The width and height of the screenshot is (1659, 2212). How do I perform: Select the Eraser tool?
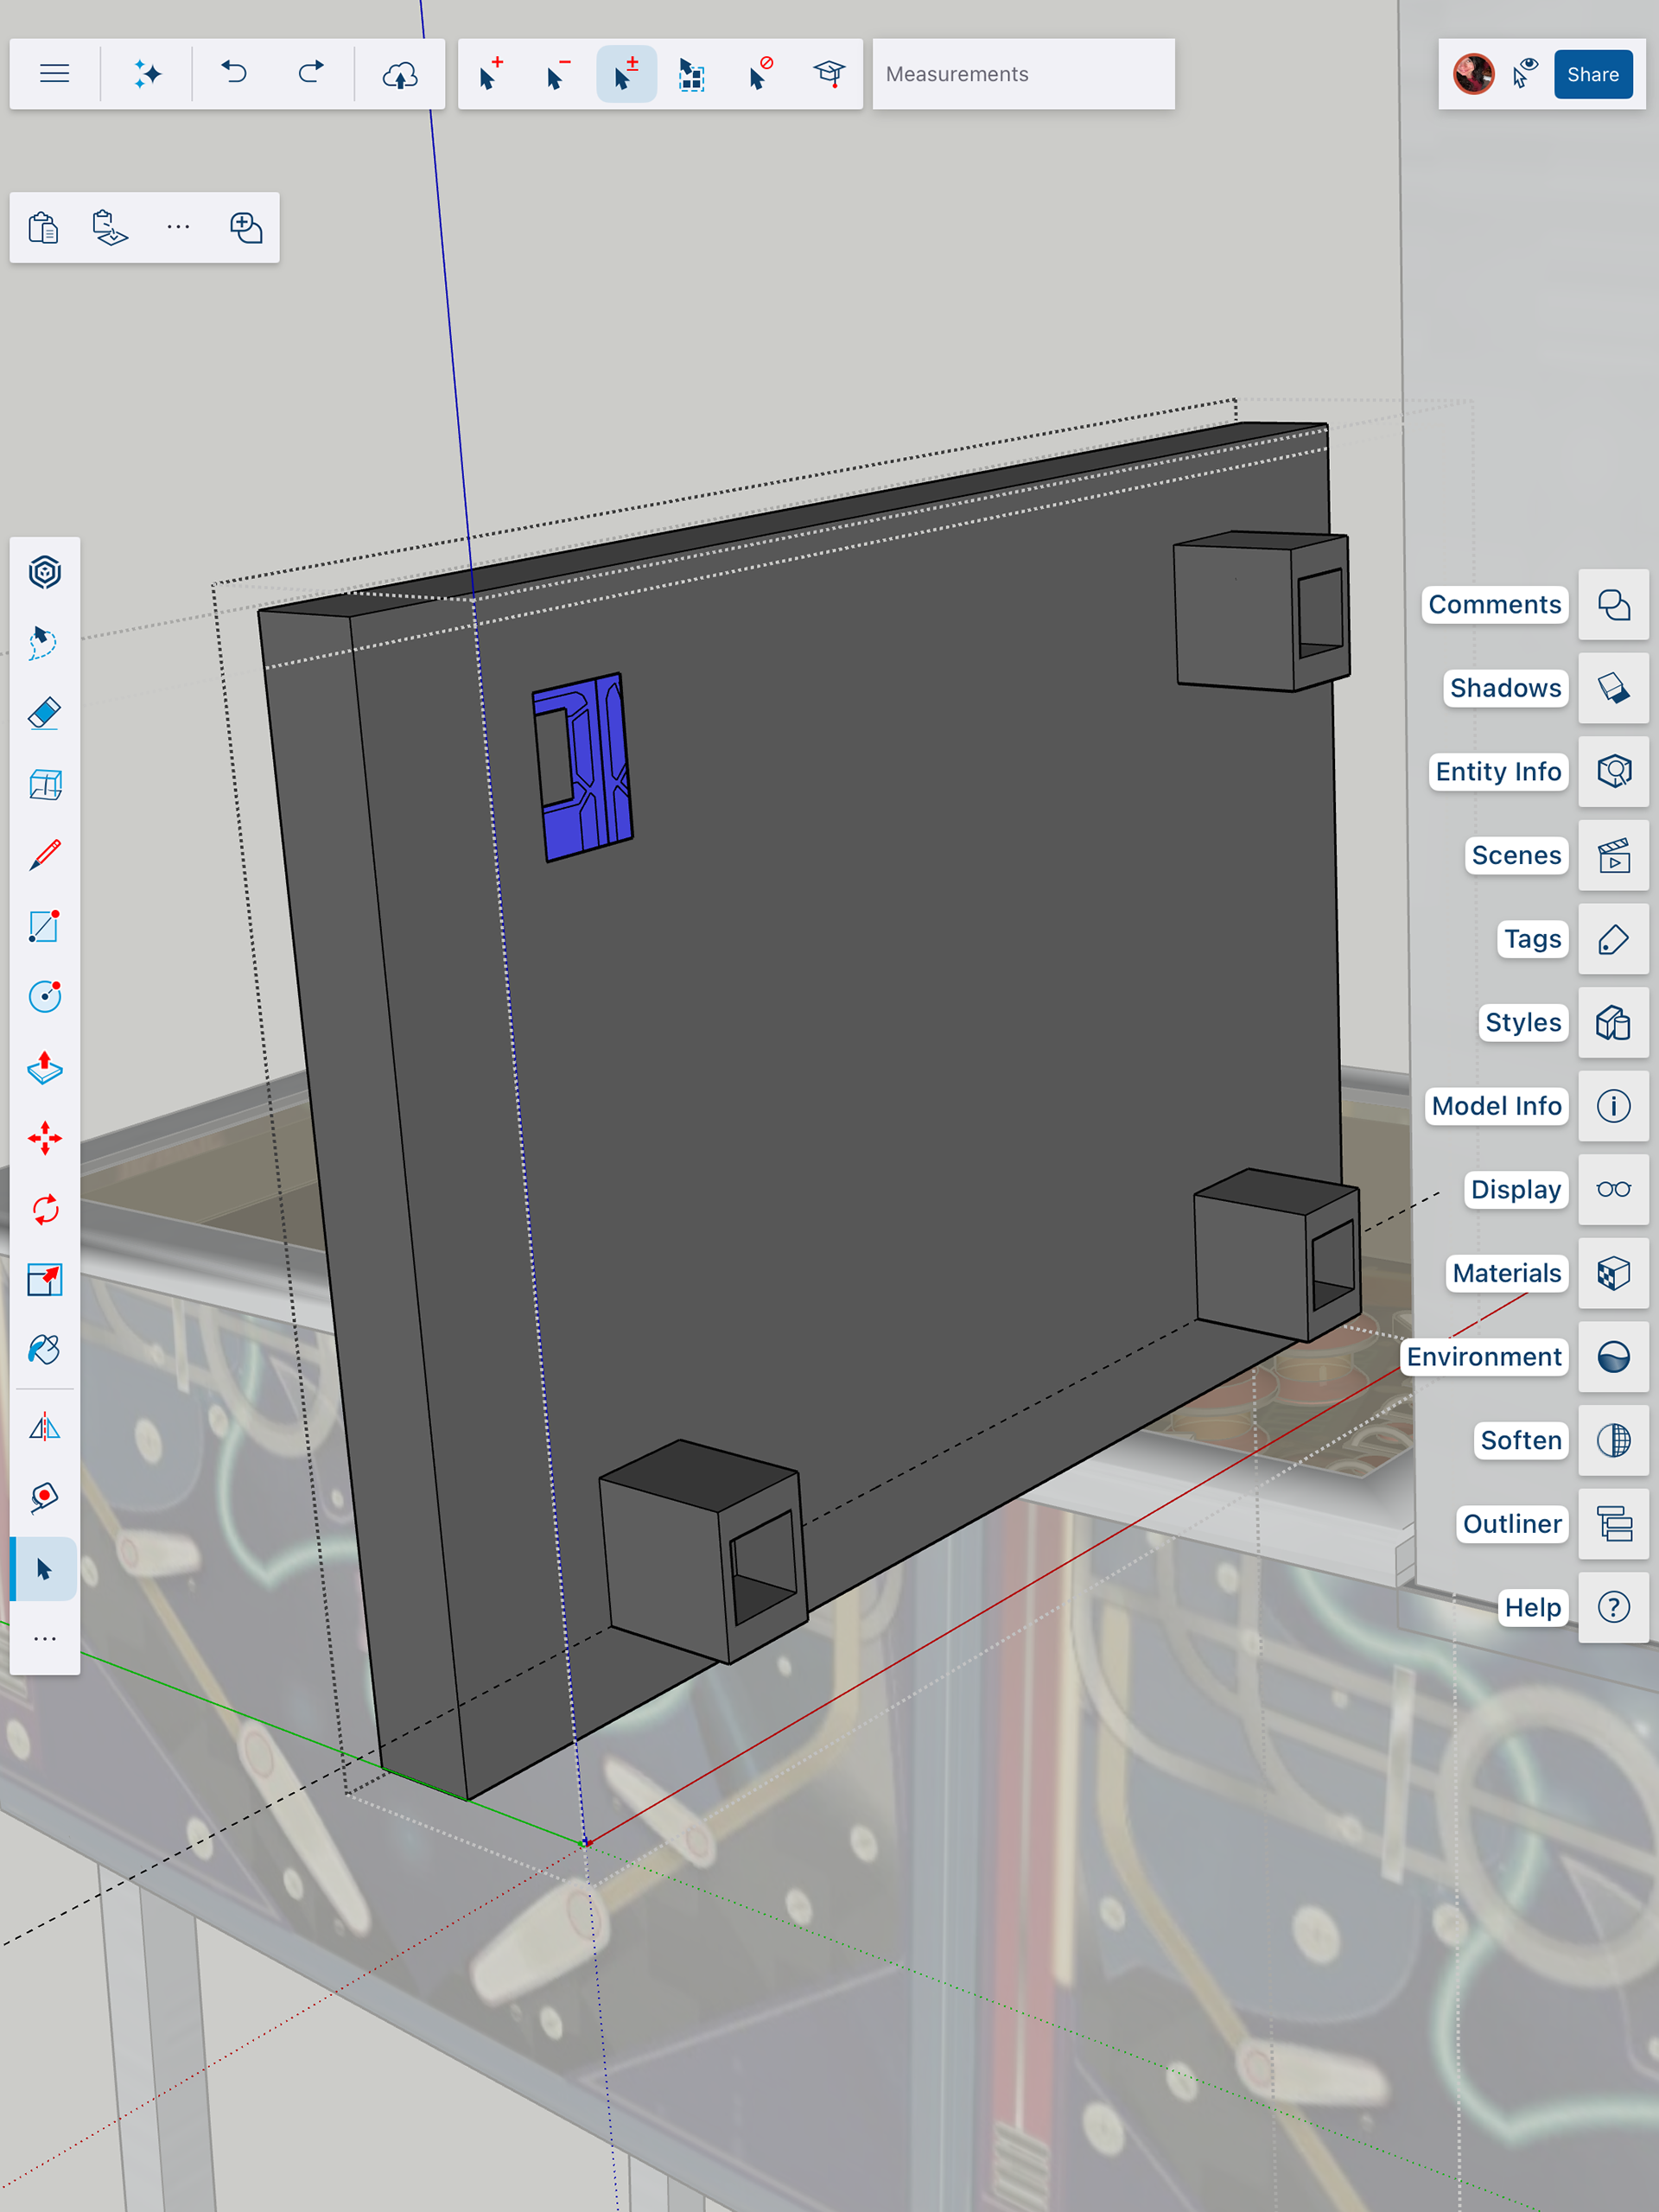click(x=45, y=714)
